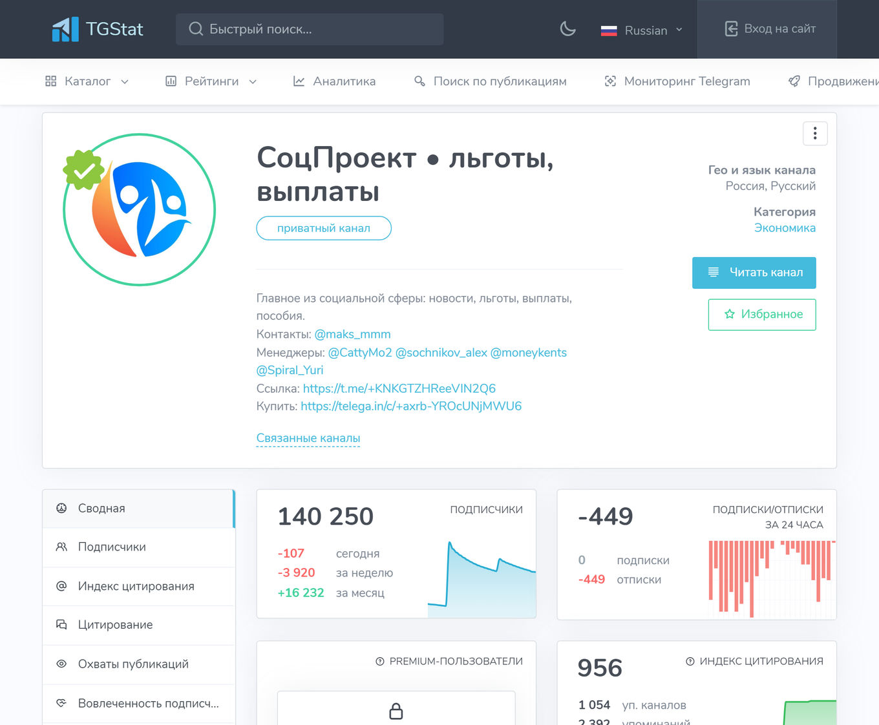Viewport: 879px width, 725px height.
Task: Expand the Каталог menu
Action: [87, 81]
